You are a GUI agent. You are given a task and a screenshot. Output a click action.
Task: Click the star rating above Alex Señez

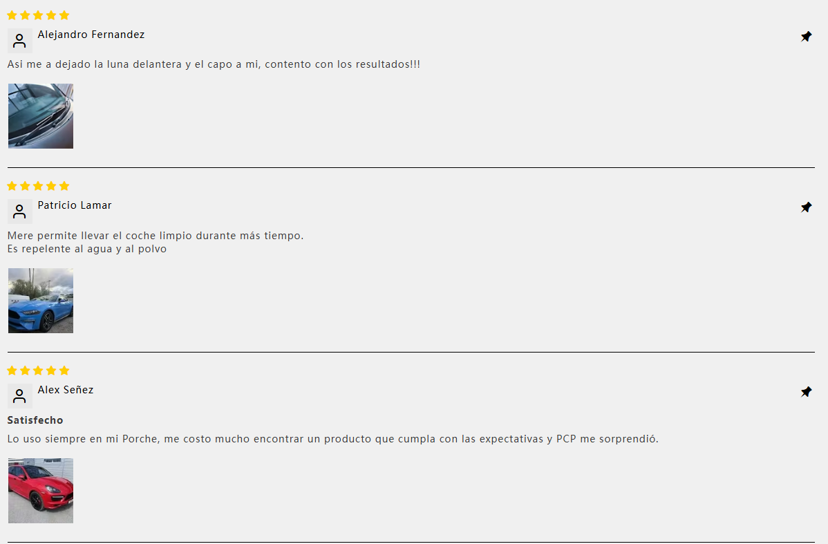pos(38,371)
